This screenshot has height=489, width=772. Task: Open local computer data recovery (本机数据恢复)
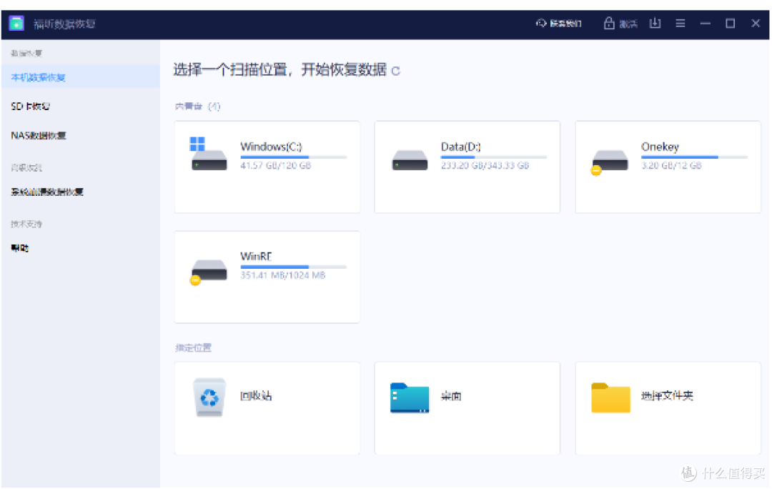tap(81, 77)
